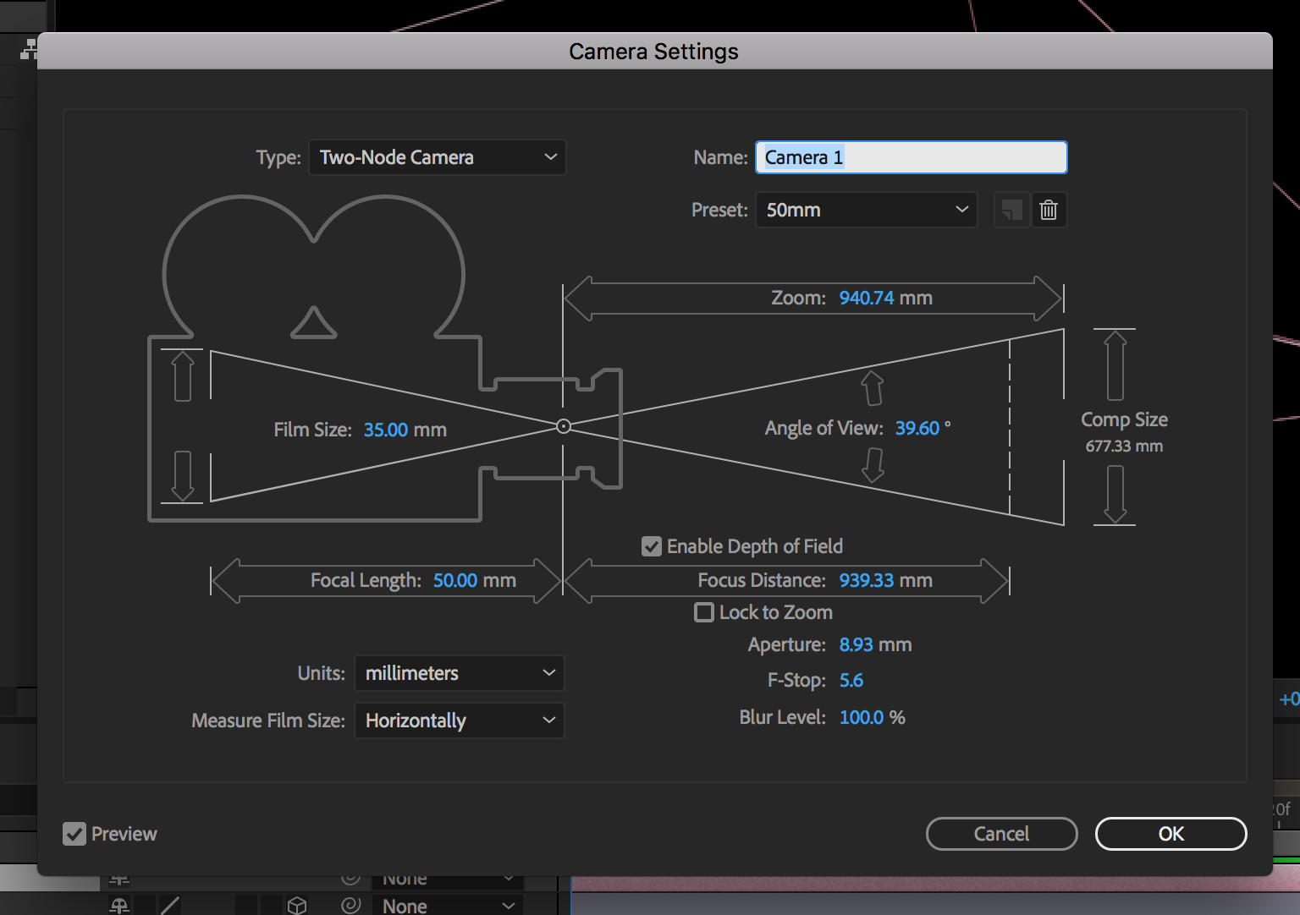Click the OK button
This screenshot has width=1300, height=915.
click(1171, 834)
